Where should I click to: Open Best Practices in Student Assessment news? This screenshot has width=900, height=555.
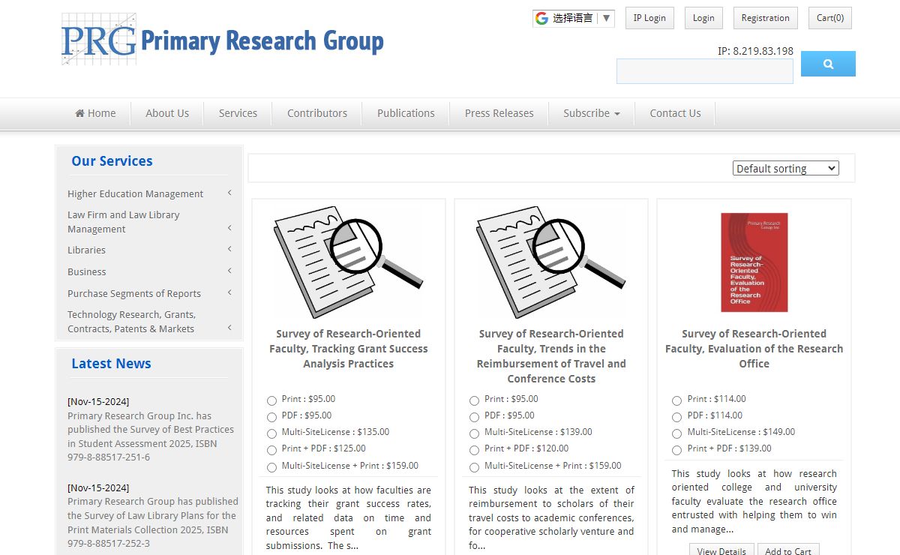(151, 436)
